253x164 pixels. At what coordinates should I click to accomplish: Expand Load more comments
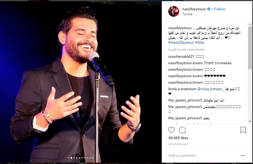186,50
